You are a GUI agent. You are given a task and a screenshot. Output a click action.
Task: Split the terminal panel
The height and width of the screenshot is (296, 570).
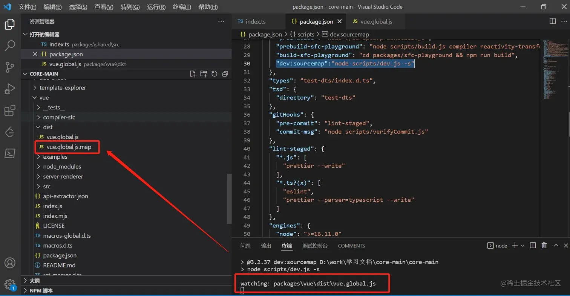coord(533,246)
